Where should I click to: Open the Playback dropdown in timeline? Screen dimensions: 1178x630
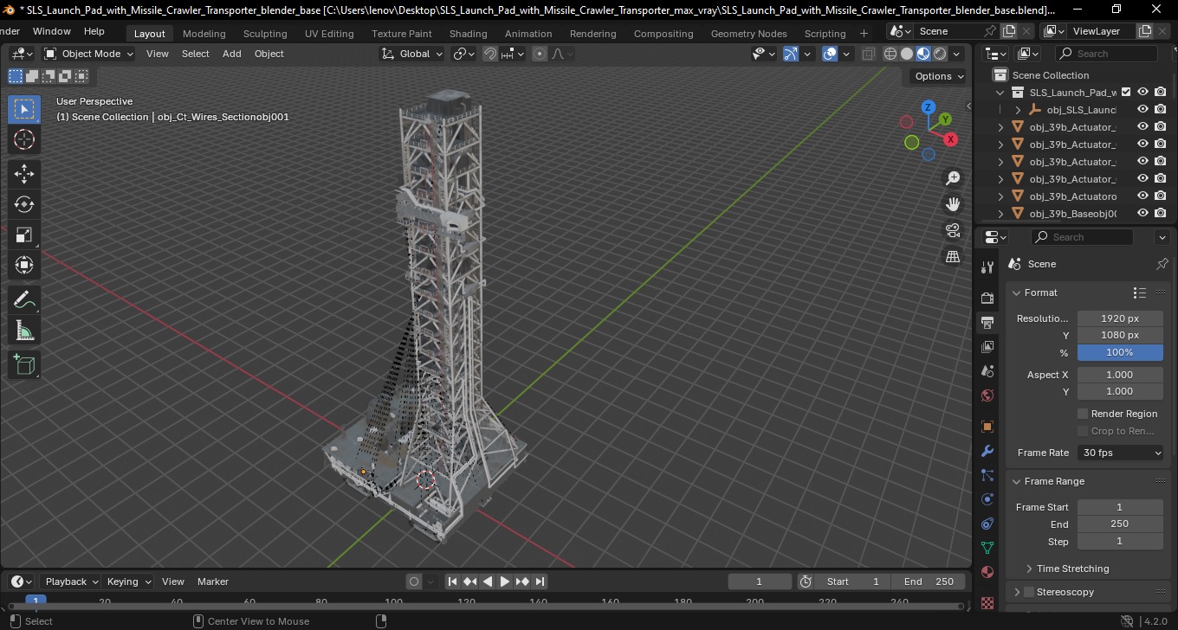point(70,582)
